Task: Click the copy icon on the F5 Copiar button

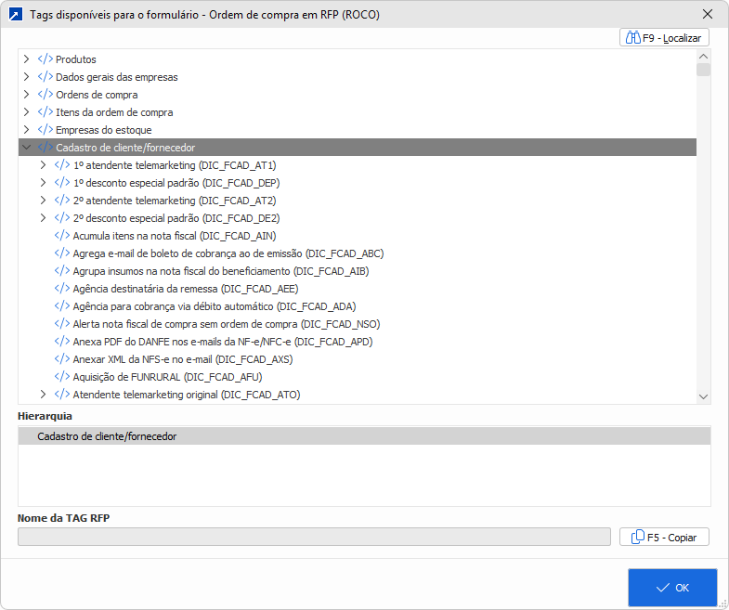Action: click(x=638, y=537)
